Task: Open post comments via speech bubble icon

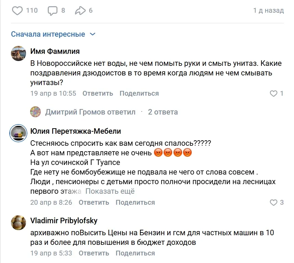Action: tap(52, 11)
